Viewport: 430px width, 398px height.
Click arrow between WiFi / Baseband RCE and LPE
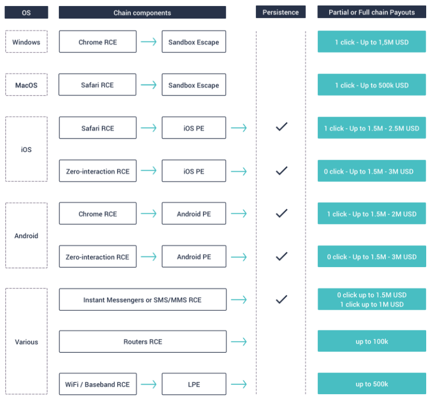149,384
